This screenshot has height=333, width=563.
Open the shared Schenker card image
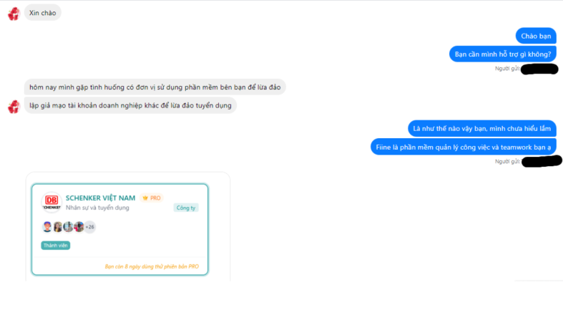pos(120,229)
